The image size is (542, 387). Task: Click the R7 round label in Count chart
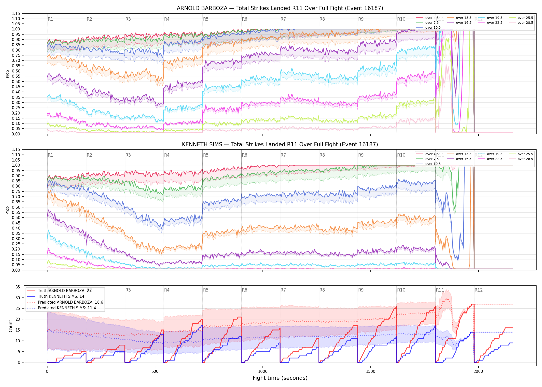point(283,290)
